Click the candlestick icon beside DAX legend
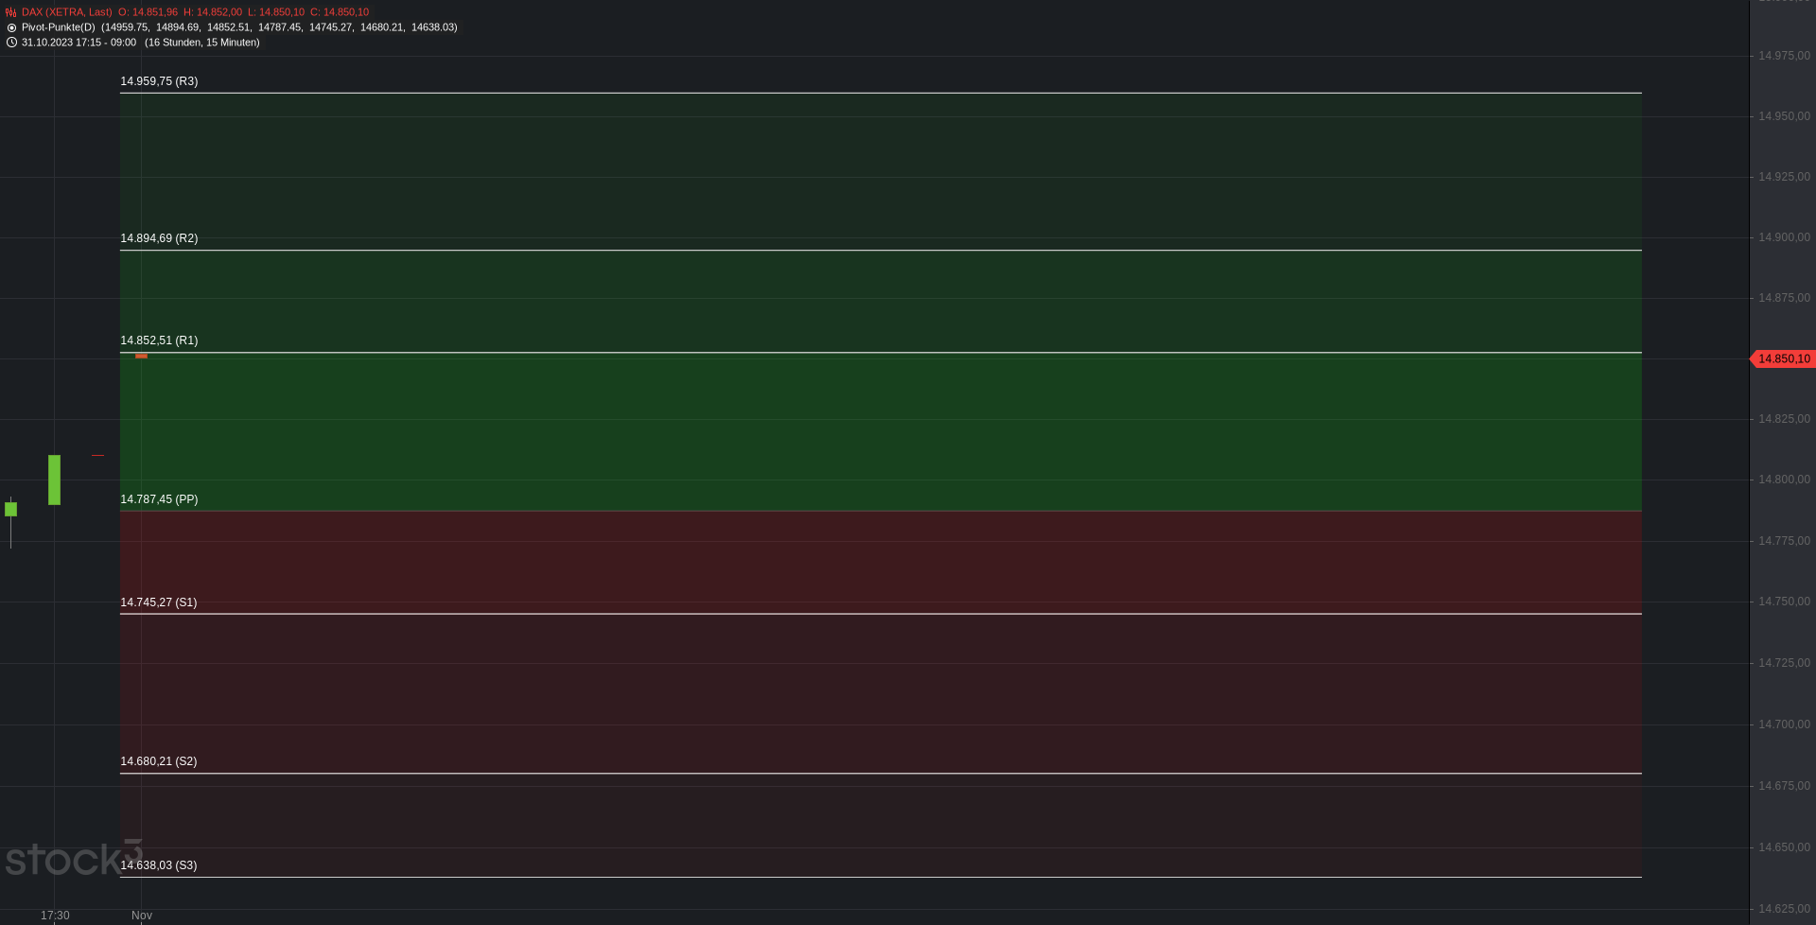The height and width of the screenshot is (925, 1816). pyautogui.click(x=11, y=12)
